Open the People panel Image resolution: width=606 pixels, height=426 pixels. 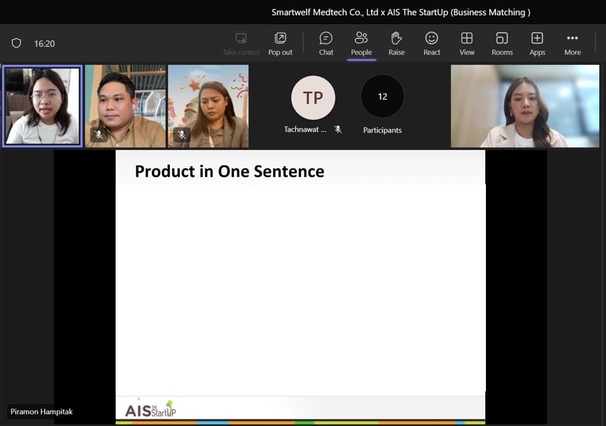tap(361, 43)
